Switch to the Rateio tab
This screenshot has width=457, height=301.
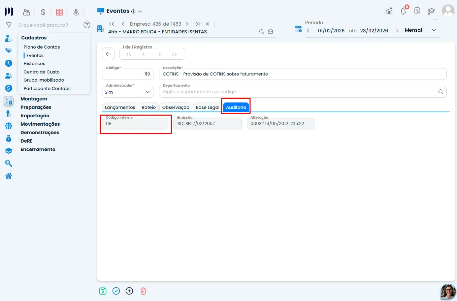tap(149, 107)
